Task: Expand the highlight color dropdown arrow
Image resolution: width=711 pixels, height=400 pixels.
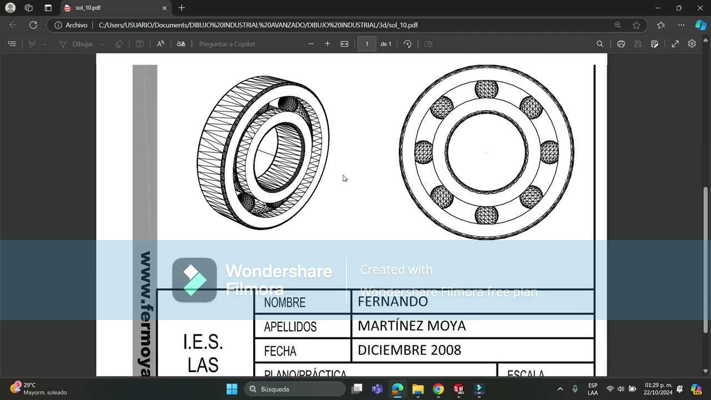Action: click(x=44, y=44)
